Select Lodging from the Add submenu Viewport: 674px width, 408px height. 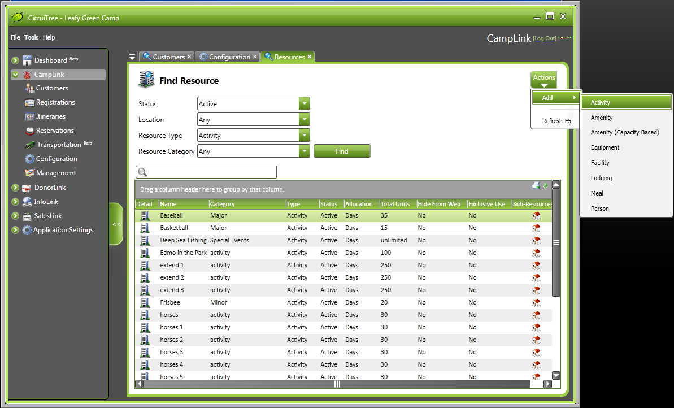pyautogui.click(x=601, y=178)
